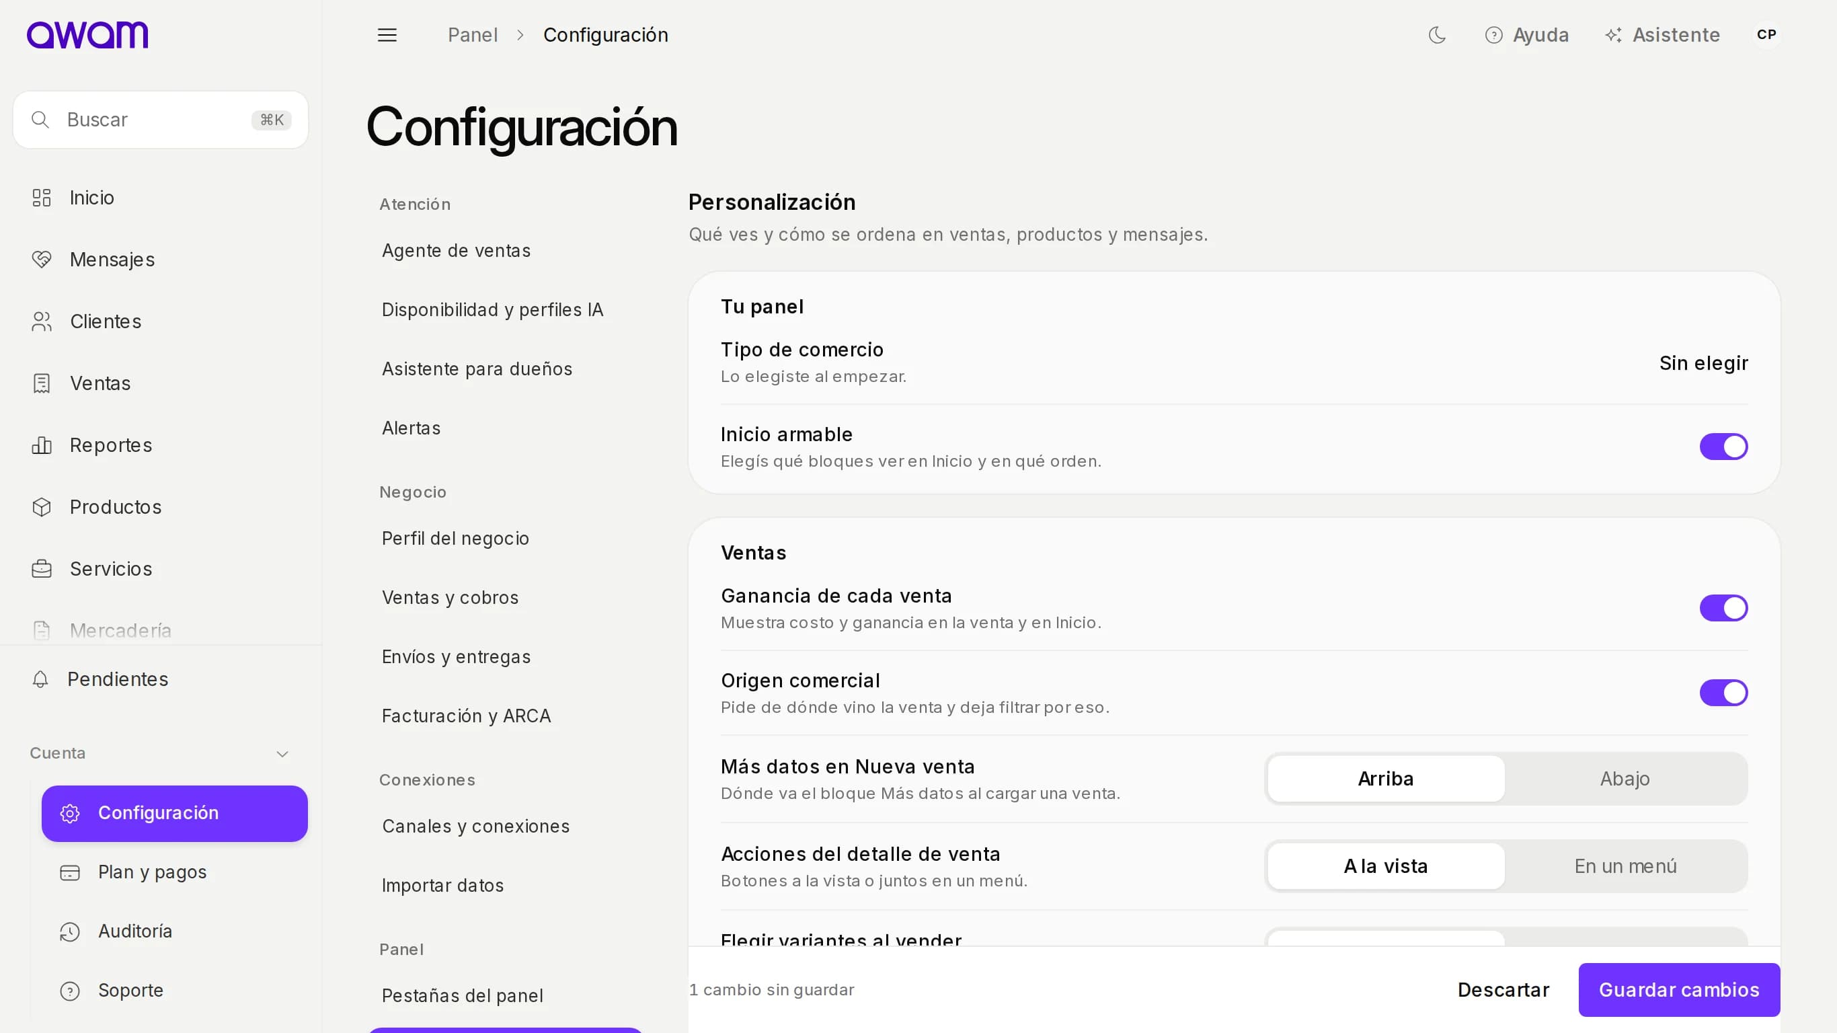Image resolution: width=1837 pixels, height=1033 pixels.
Task: Open the Asistente sparkle icon
Action: 1613,35
